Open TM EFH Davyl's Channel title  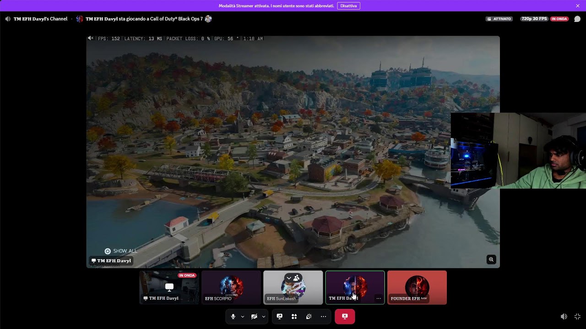[x=40, y=19]
